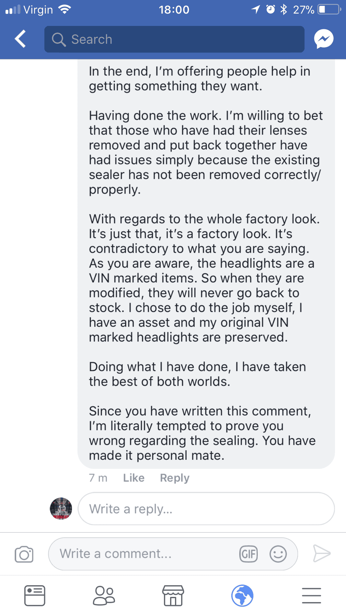Image resolution: width=346 pixels, height=616 pixels.
Task: Open the hamburger menu tab
Action: (x=311, y=596)
